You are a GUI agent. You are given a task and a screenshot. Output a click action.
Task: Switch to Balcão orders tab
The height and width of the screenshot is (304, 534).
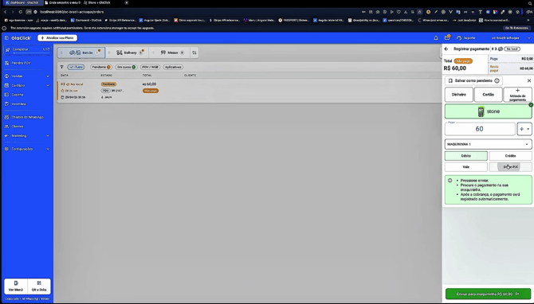(81, 53)
